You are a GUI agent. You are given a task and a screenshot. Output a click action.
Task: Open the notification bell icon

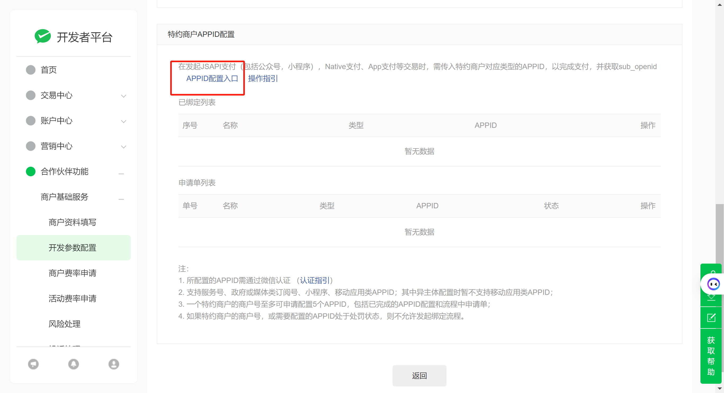click(73, 364)
